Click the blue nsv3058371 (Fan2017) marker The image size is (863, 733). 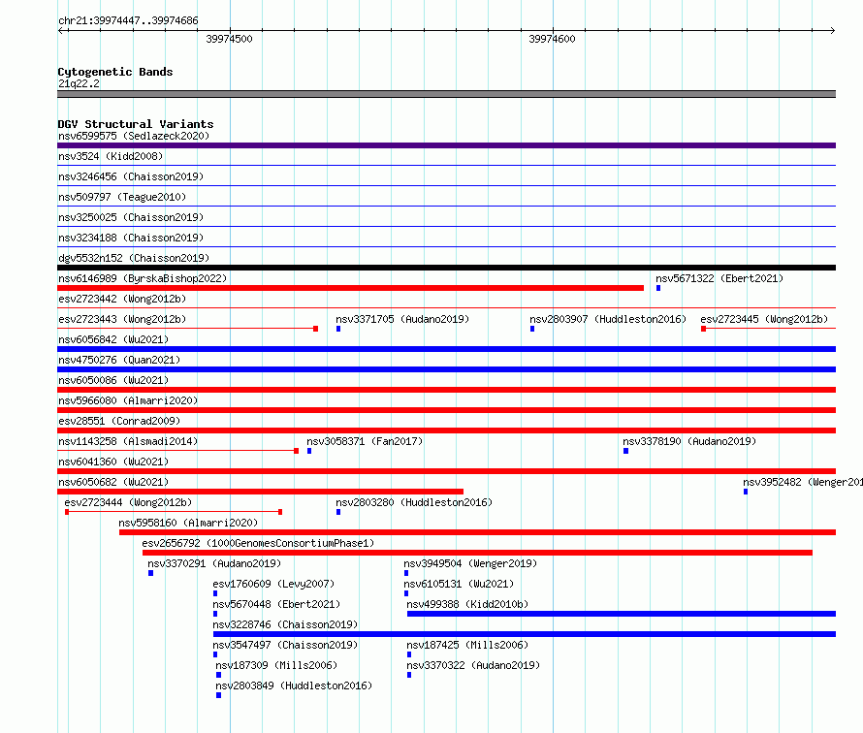(x=309, y=451)
